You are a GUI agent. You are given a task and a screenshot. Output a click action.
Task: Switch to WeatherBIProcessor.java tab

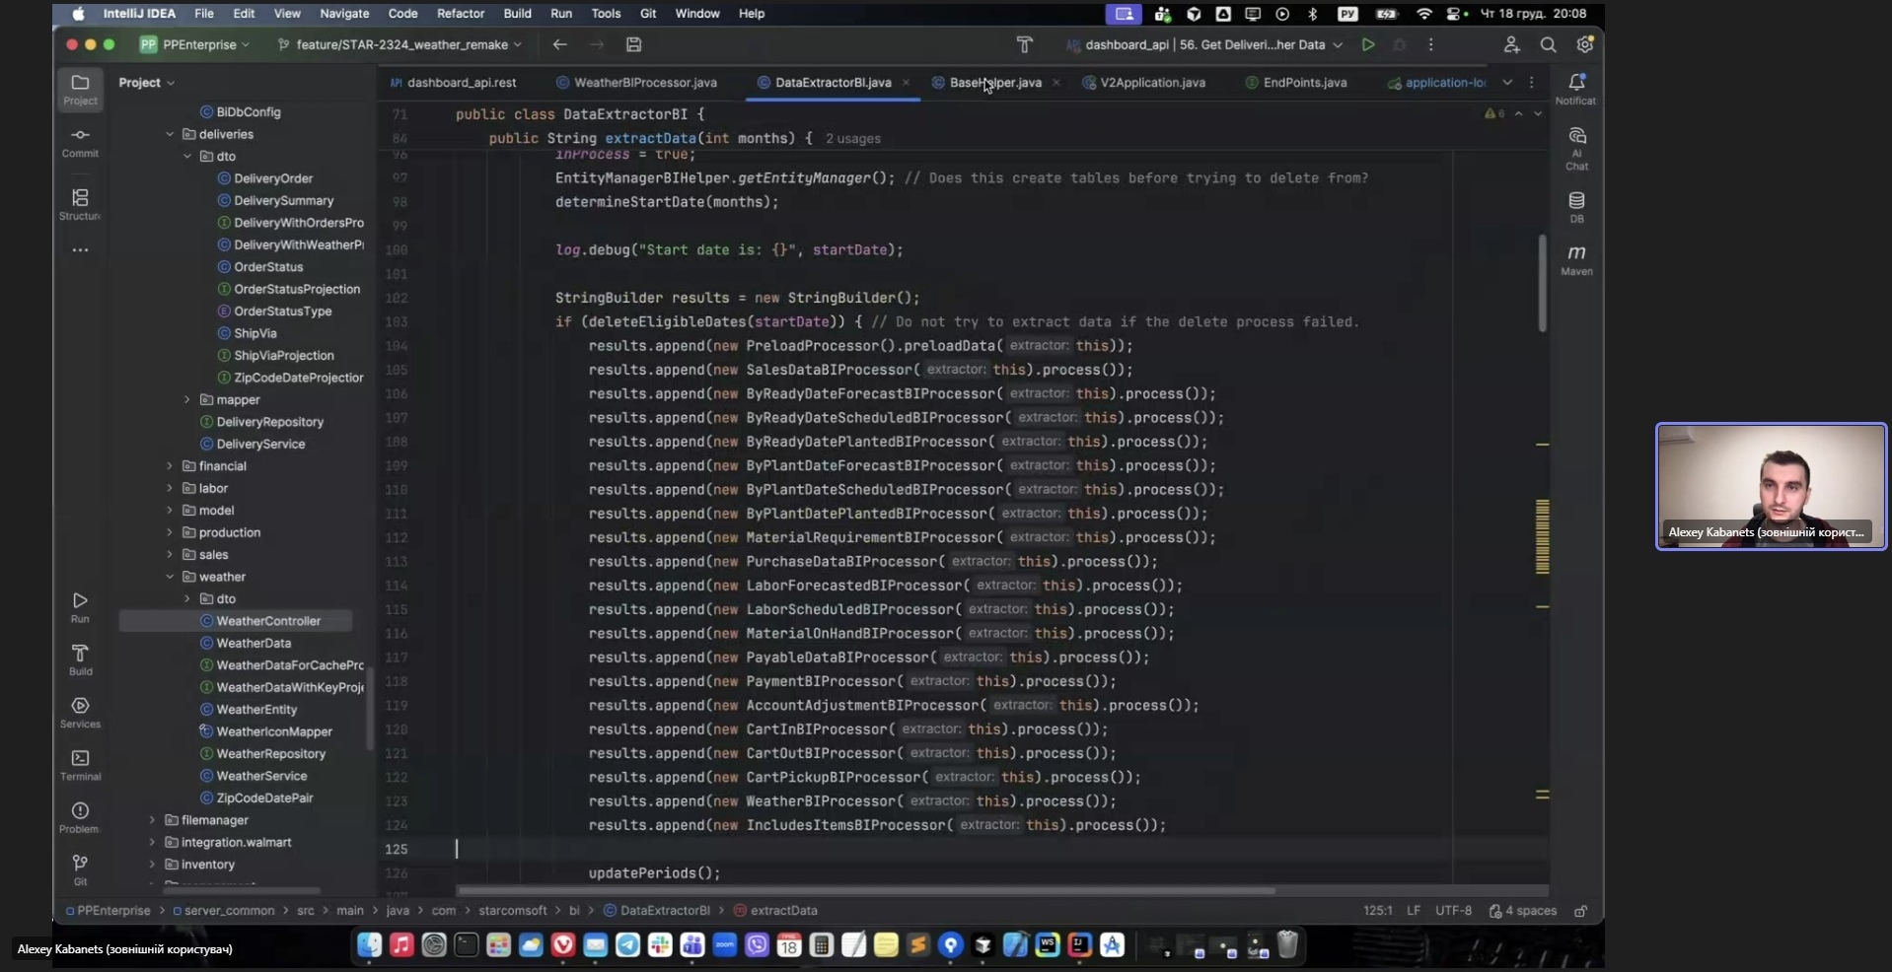pyautogui.click(x=644, y=83)
